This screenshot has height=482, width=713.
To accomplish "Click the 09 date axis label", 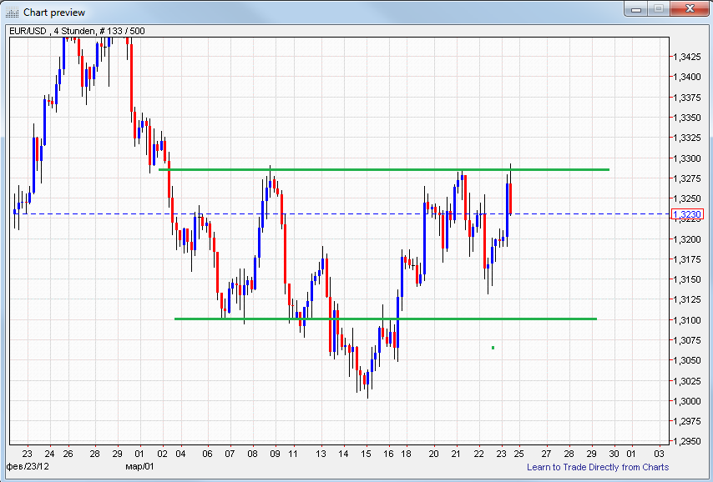I will [275, 454].
